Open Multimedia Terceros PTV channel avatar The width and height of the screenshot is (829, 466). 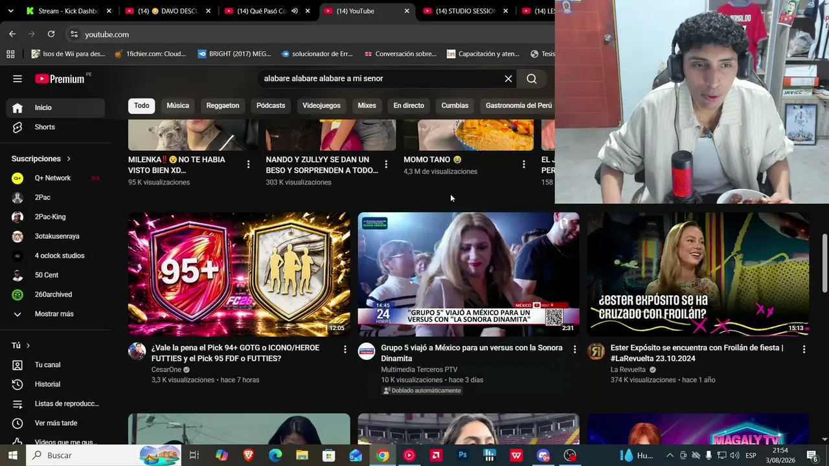pyautogui.click(x=367, y=351)
